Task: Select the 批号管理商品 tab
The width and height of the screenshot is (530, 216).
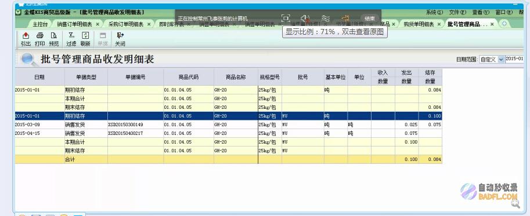Action: pyautogui.click(x=467, y=24)
